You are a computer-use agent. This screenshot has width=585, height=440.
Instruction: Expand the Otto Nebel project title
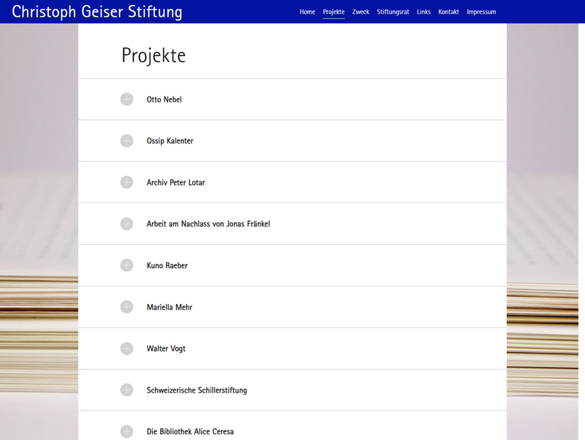pyautogui.click(x=164, y=99)
